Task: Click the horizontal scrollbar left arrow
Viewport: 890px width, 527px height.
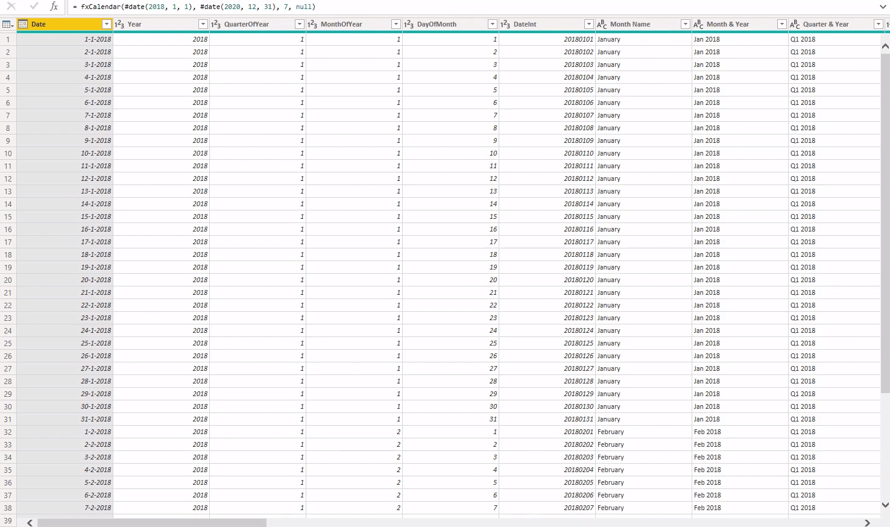Action: click(30, 523)
